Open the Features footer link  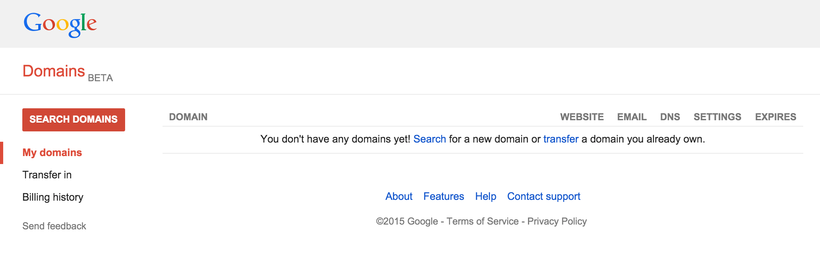(443, 196)
